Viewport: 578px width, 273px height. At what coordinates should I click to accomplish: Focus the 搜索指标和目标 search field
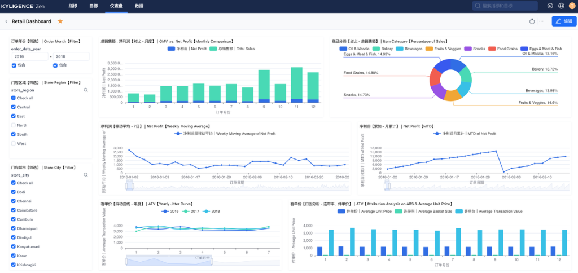click(505, 6)
